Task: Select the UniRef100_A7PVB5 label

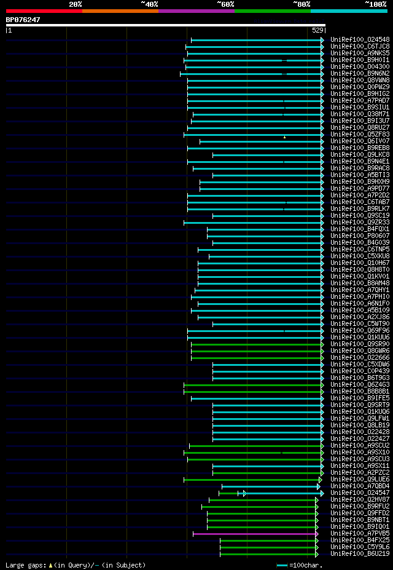Action: (x=360, y=534)
